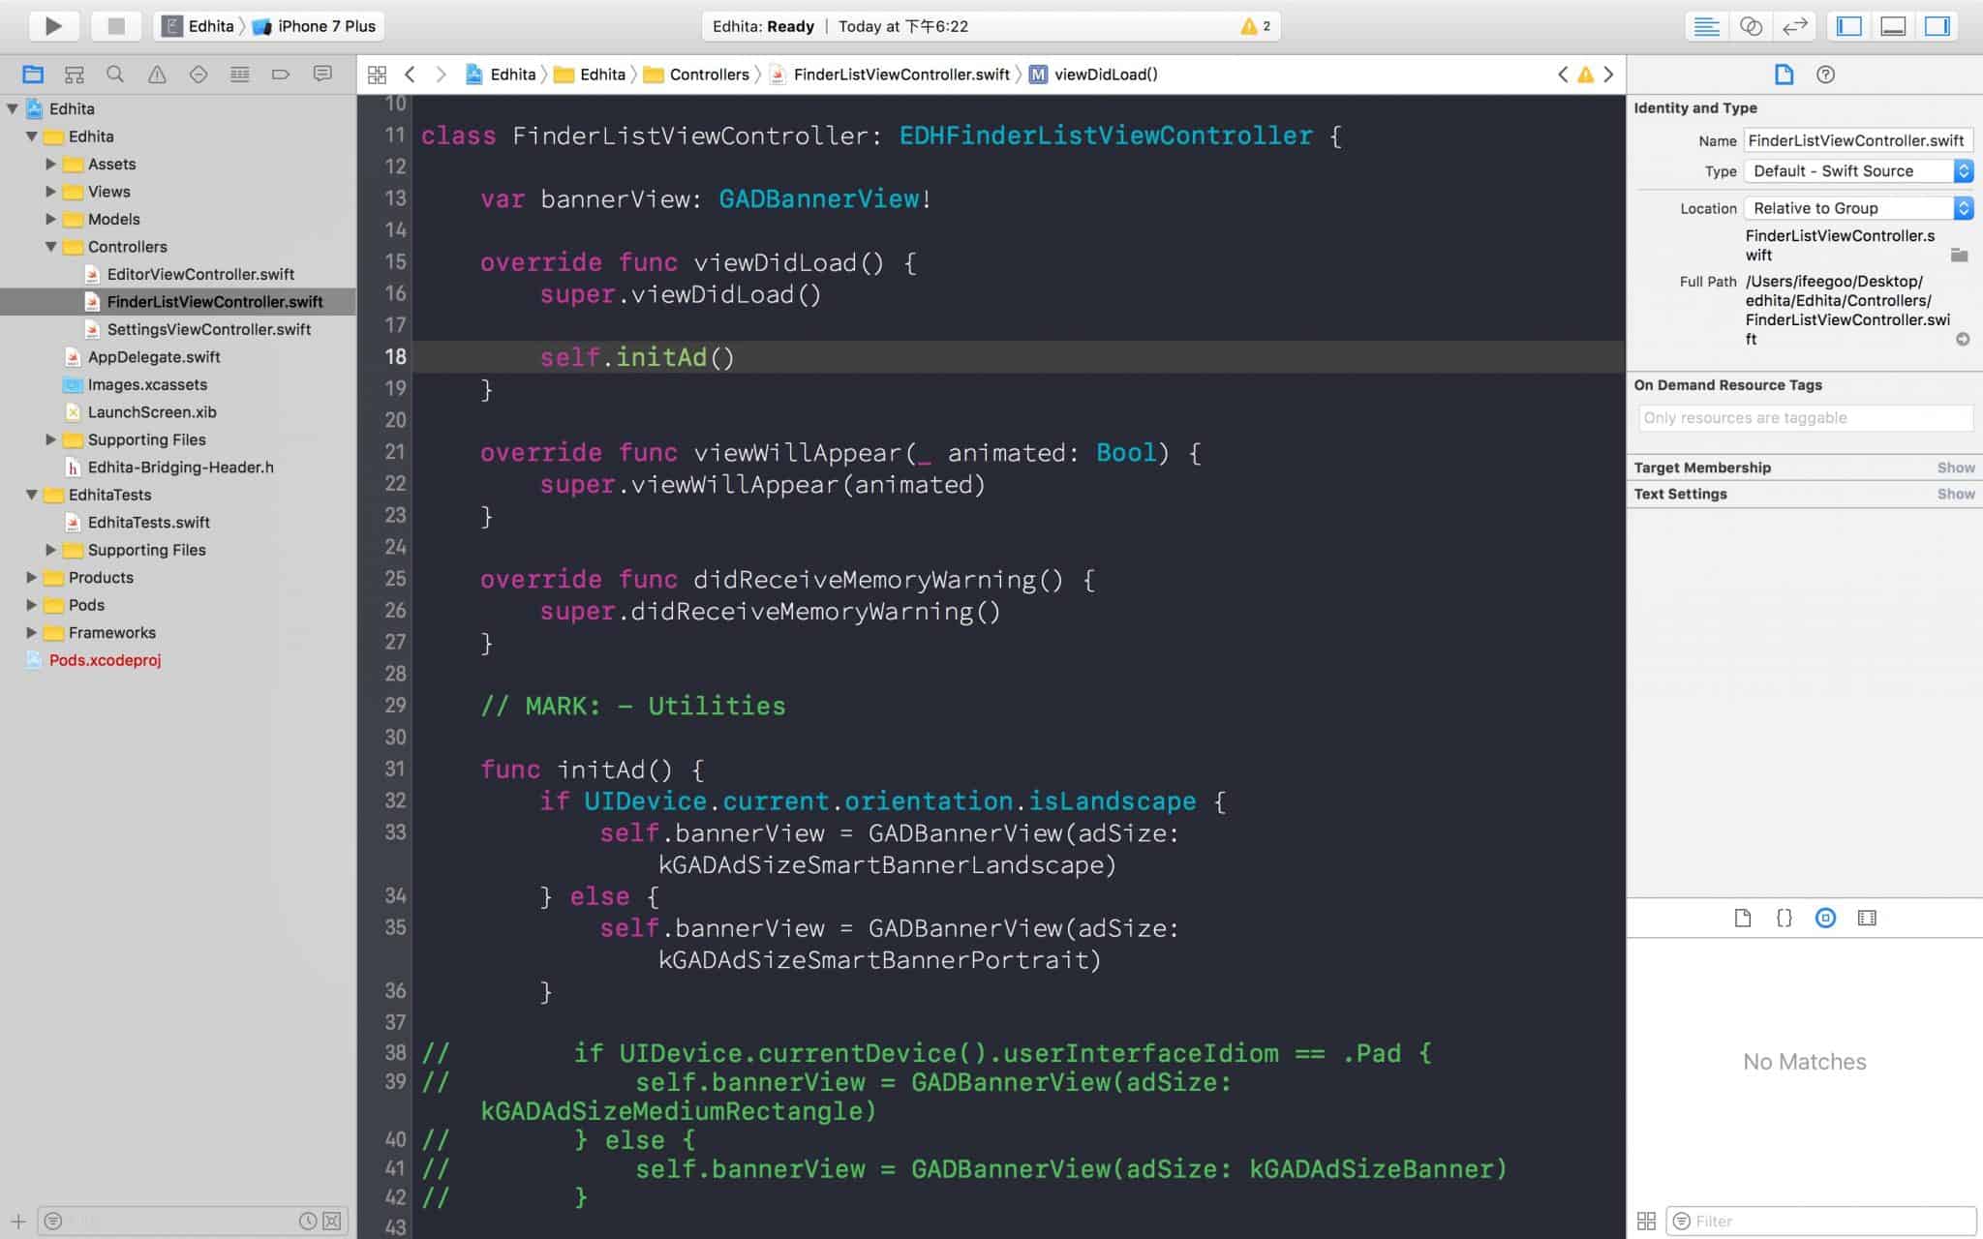Open the Location dropdown Relative to Group
1983x1239 pixels.
tap(1858, 208)
